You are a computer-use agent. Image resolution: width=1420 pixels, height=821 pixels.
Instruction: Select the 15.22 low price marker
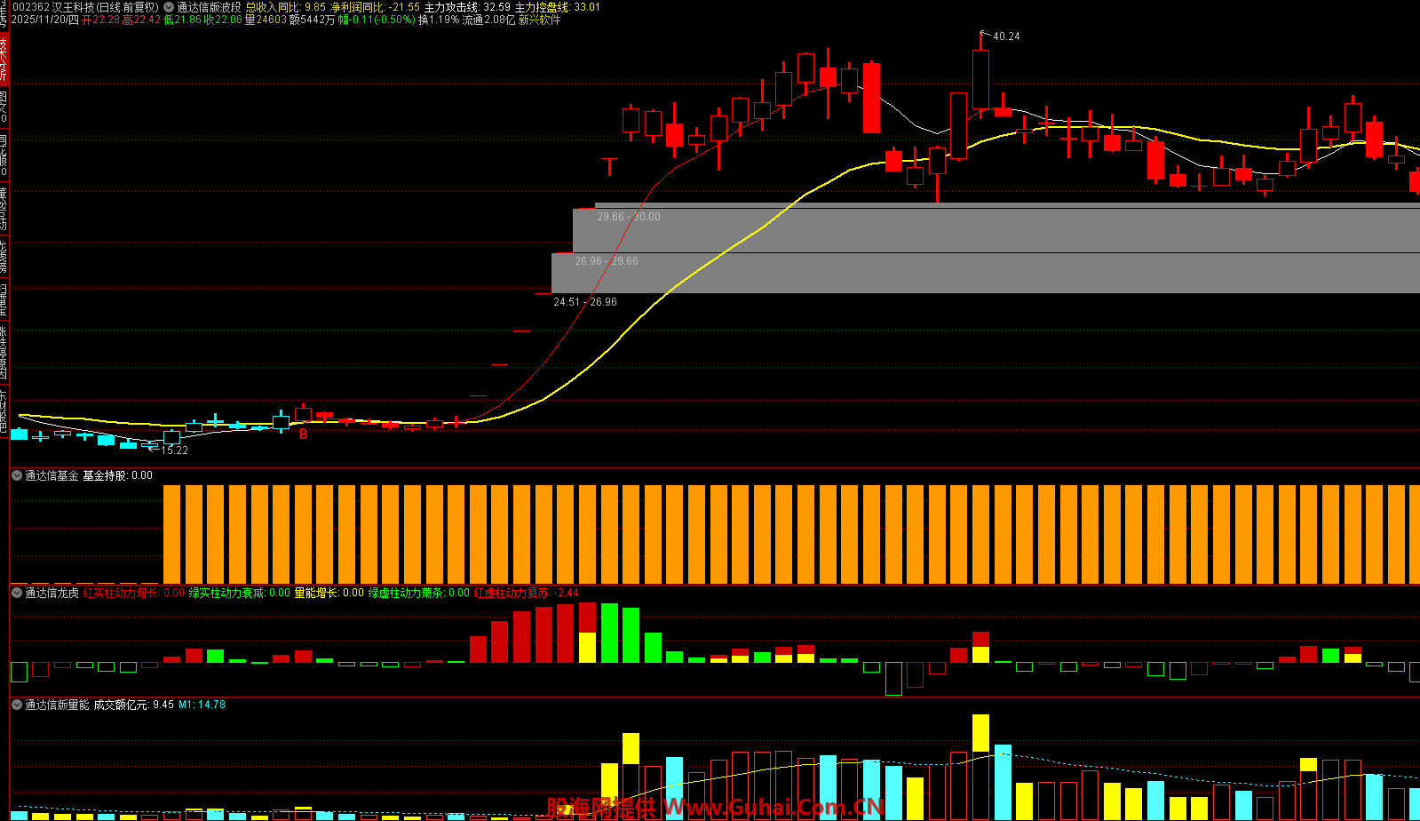click(174, 450)
